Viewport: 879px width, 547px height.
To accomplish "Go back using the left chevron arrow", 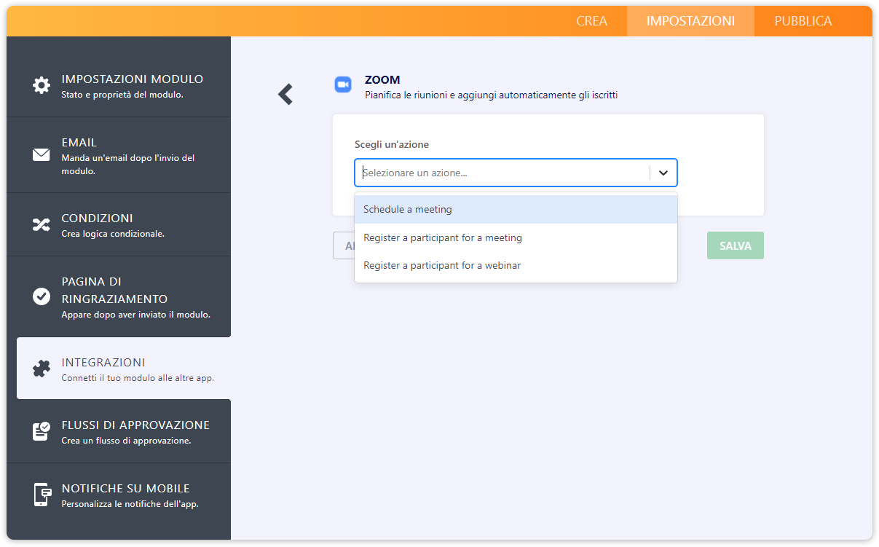I will point(285,94).
